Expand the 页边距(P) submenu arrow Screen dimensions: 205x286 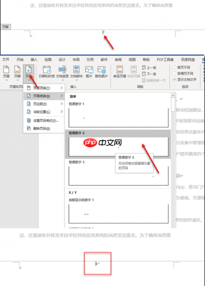(61, 104)
